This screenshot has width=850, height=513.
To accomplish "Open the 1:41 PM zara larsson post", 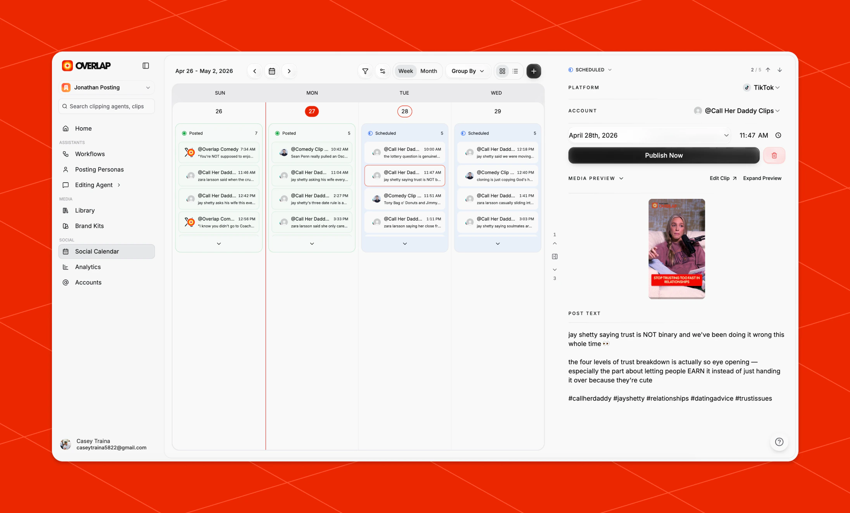I will pyautogui.click(x=498, y=199).
